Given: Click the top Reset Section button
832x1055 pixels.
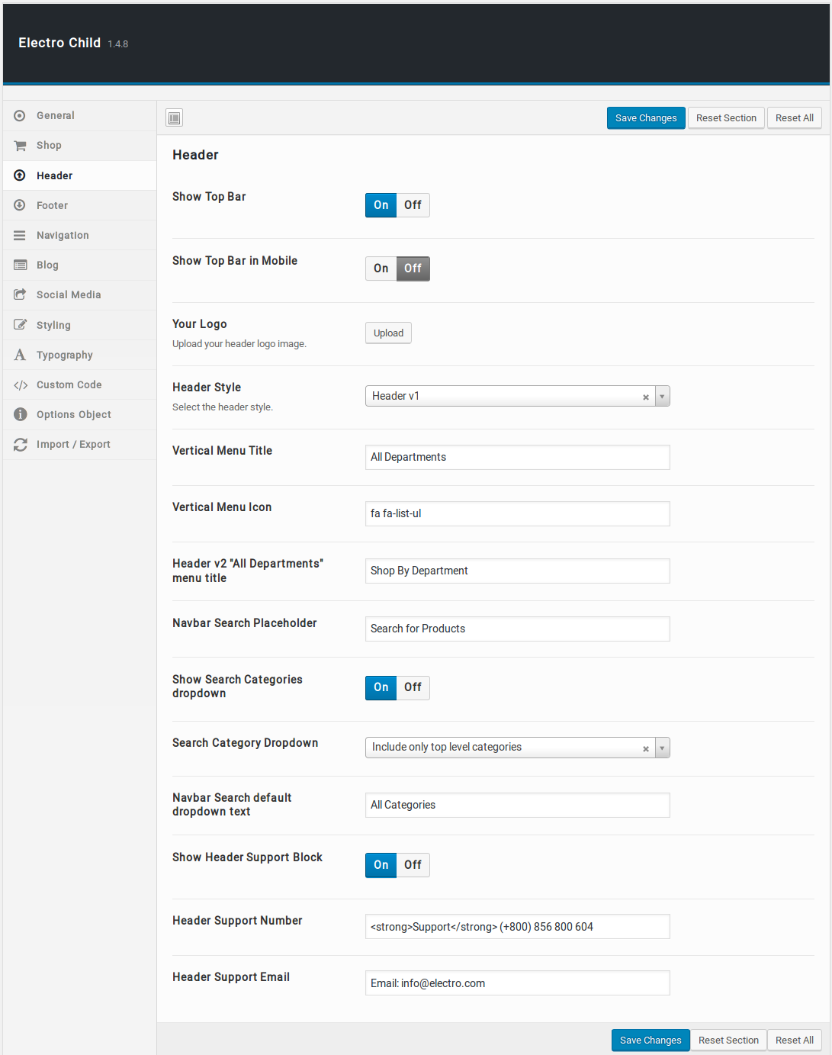Looking at the screenshot, I should pos(726,118).
